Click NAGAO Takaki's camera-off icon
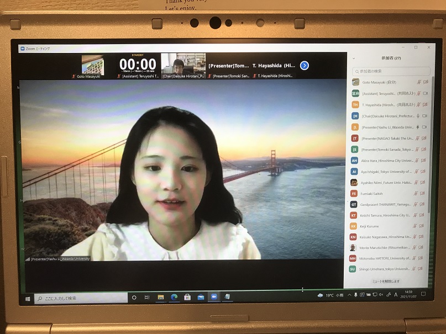Image resolution: width=446 pixels, height=334 pixels. 424,139
